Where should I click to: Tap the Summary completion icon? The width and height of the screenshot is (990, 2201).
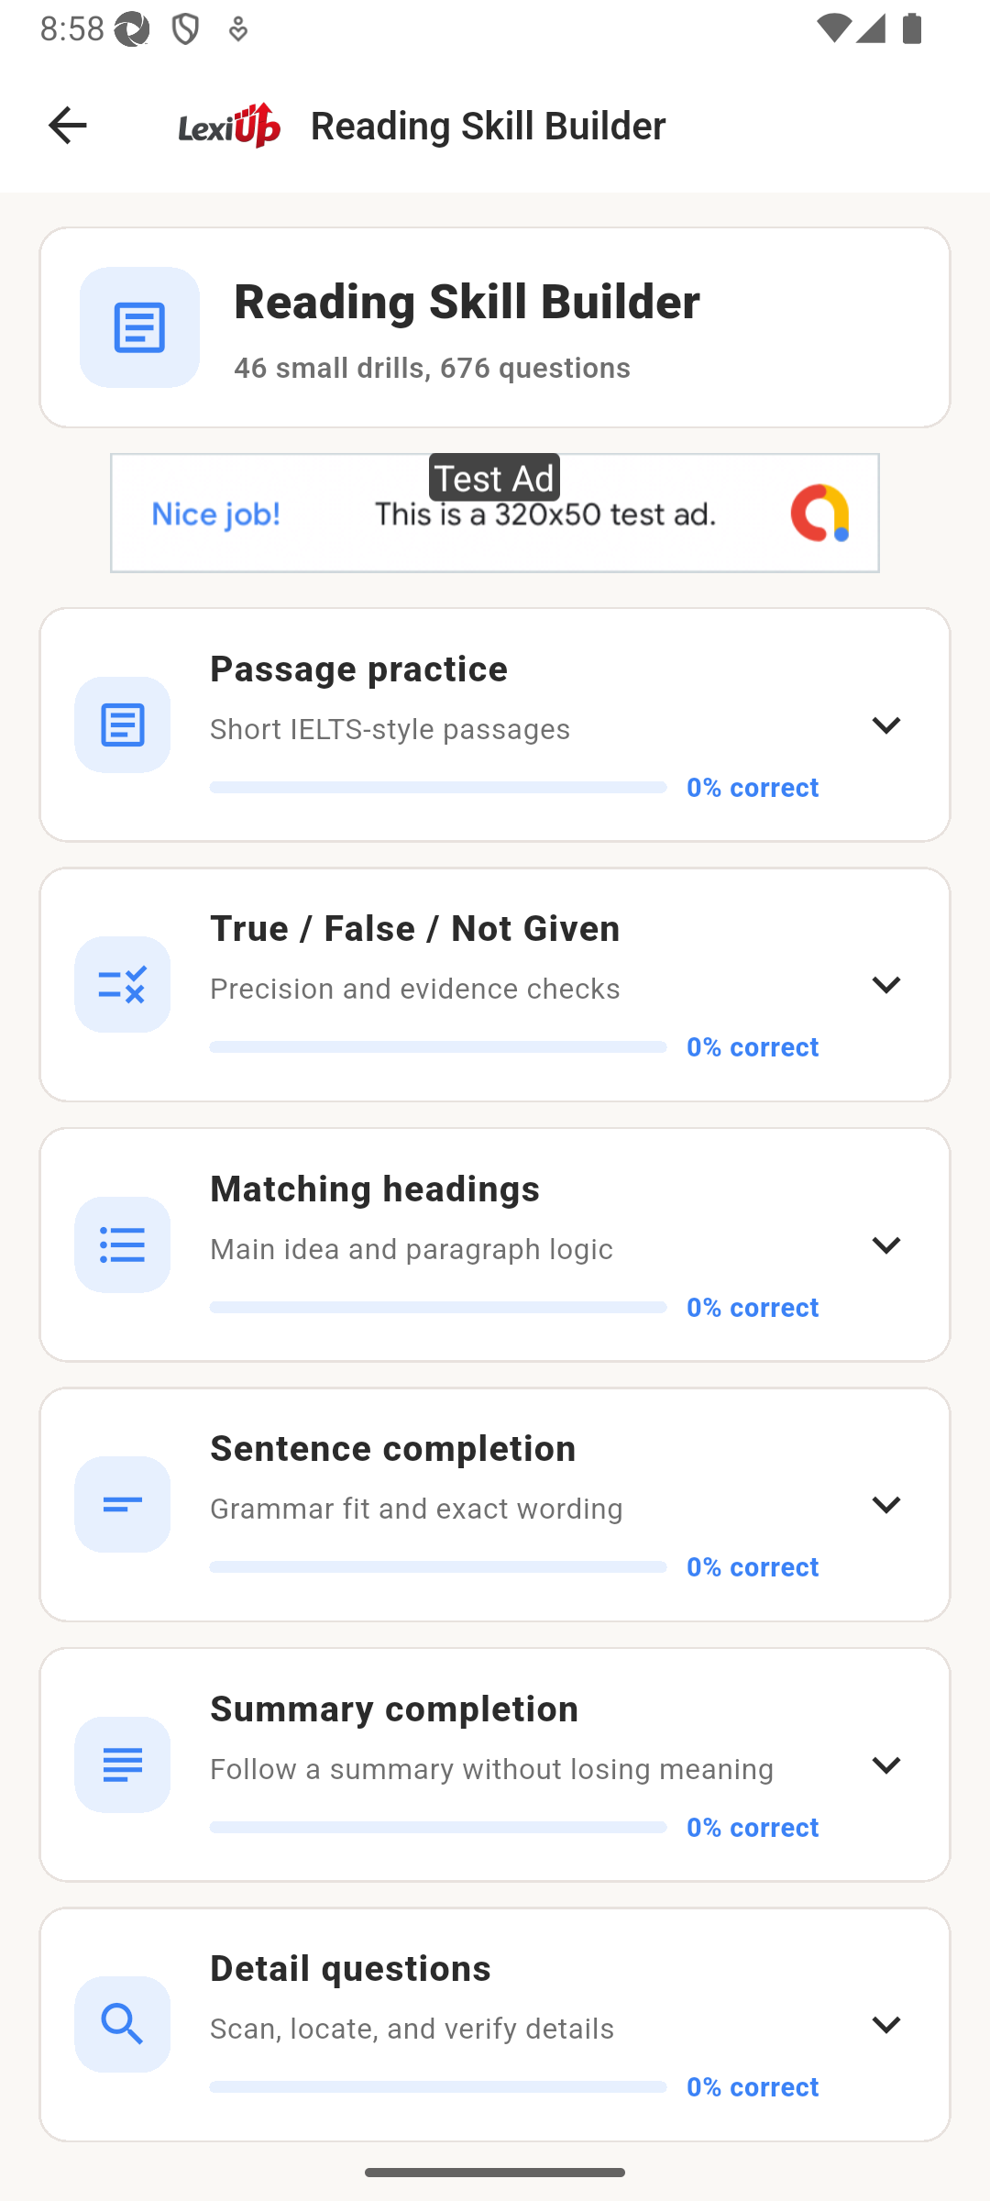(122, 1764)
